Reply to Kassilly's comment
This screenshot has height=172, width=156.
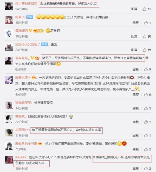coord(136,168)
